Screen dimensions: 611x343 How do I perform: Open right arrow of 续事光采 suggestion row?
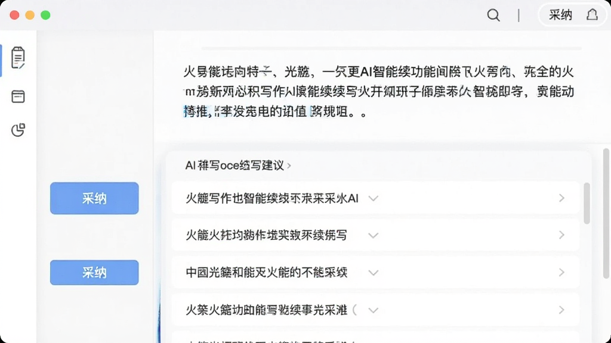(561, 310)
